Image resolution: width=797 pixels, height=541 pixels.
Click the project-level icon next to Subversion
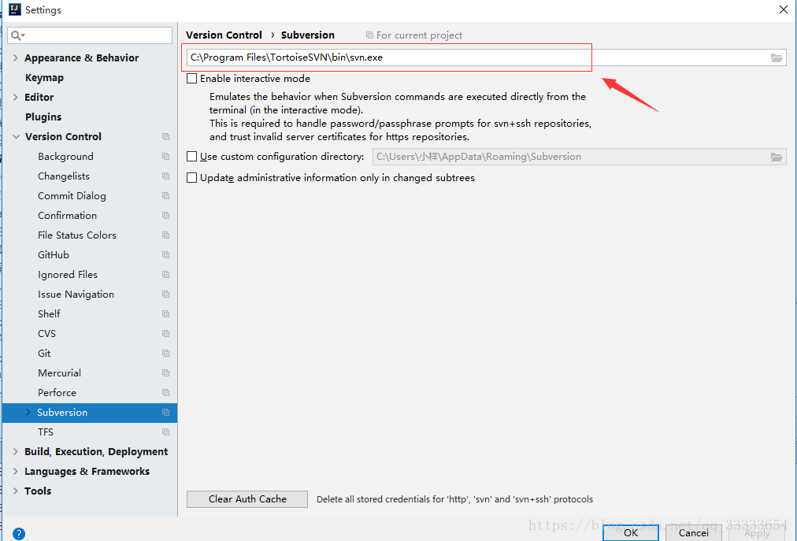(165, 412)
